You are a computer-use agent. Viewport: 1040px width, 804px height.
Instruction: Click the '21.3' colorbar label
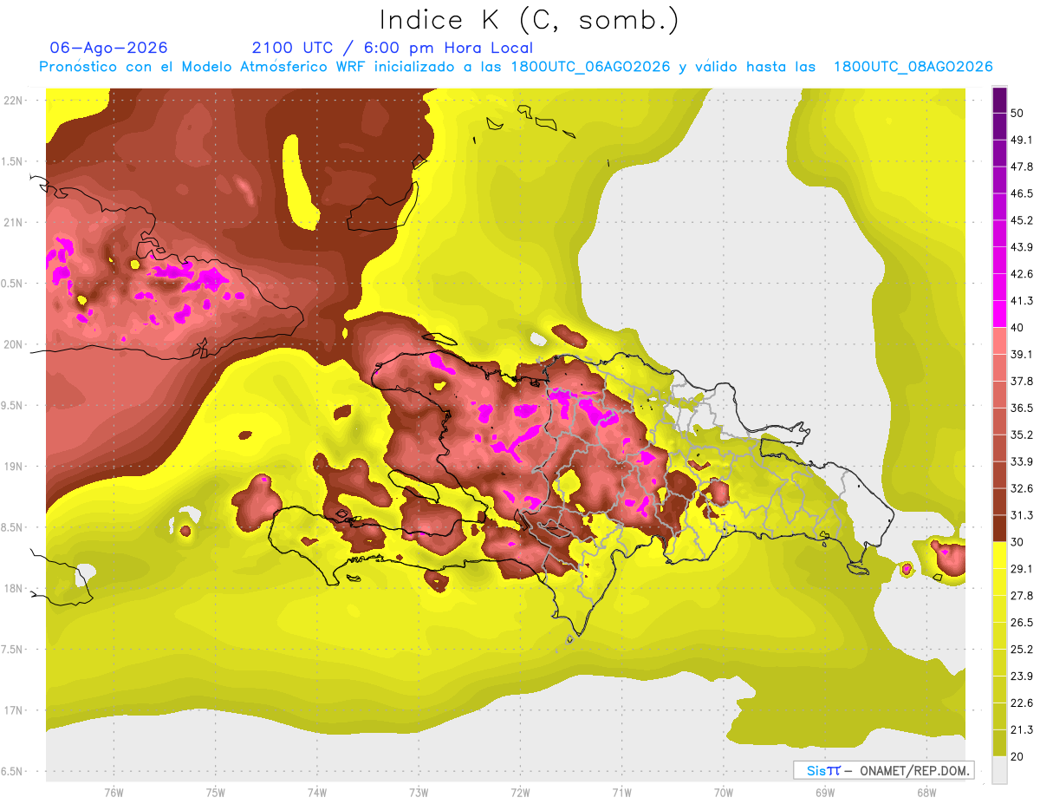point(1022,730)
